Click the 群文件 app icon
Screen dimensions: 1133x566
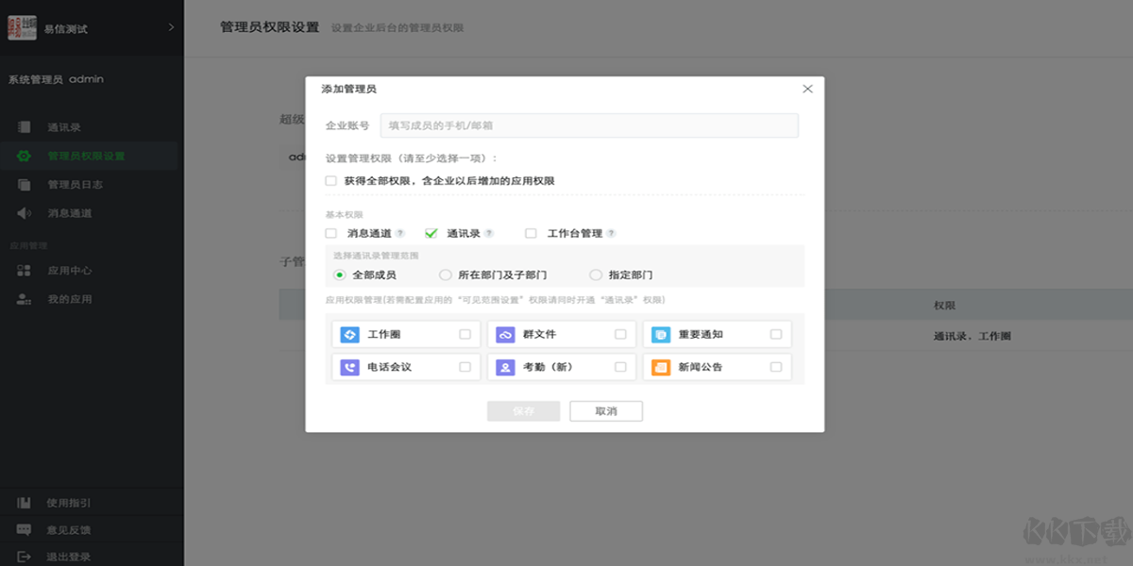[507, 334]
